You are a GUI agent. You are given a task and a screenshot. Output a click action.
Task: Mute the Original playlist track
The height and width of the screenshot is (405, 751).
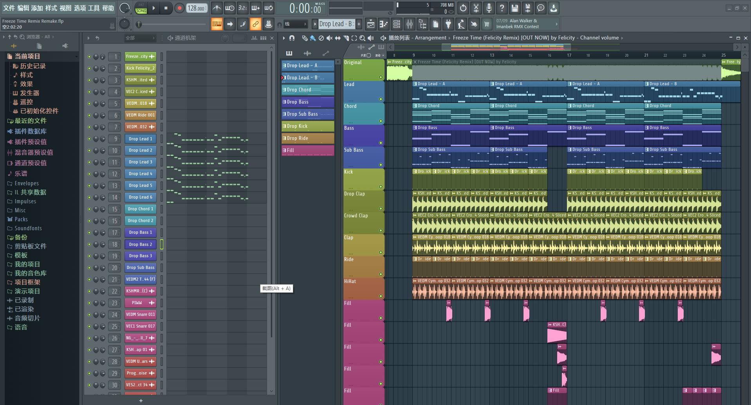tap(380, 77)
